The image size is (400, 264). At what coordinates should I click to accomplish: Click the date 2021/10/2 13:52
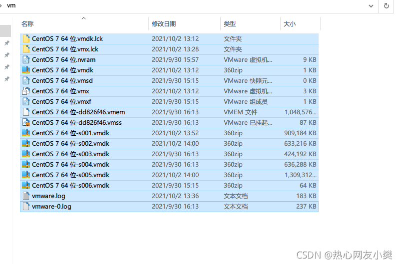pos(175,133)
